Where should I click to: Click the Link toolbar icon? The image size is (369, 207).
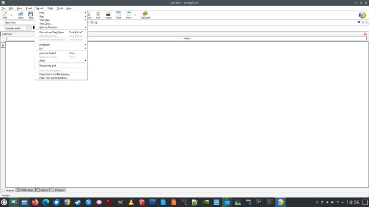pos(98,14)
